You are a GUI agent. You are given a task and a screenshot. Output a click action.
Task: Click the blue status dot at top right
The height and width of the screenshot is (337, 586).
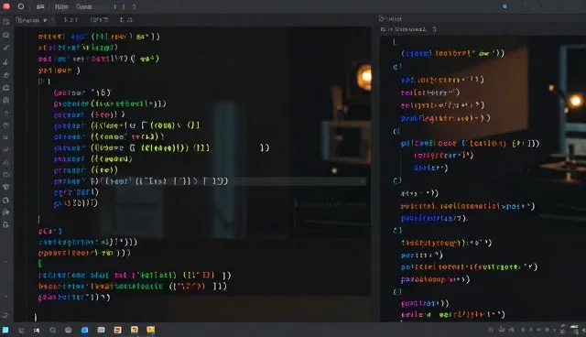pyautogui.click(x=505, y=6)
